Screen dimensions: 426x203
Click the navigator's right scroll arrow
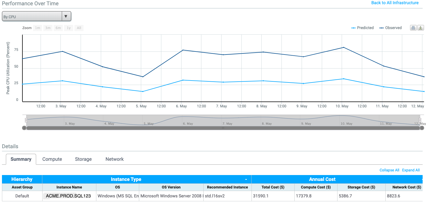click(x=422, y=128)
